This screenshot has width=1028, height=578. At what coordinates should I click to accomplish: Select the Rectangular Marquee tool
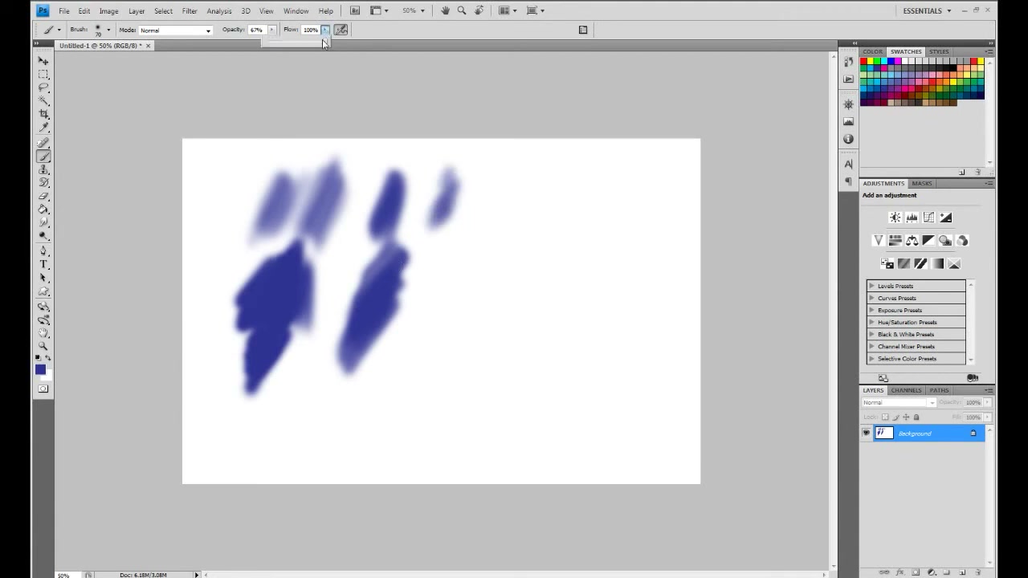click(x=43, y=75)
